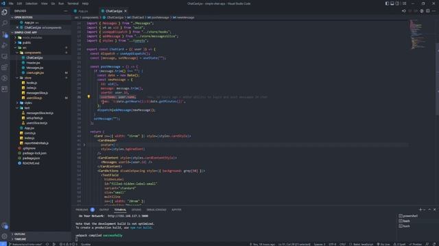Click the editor vertical scrollbar

point(438,79)
